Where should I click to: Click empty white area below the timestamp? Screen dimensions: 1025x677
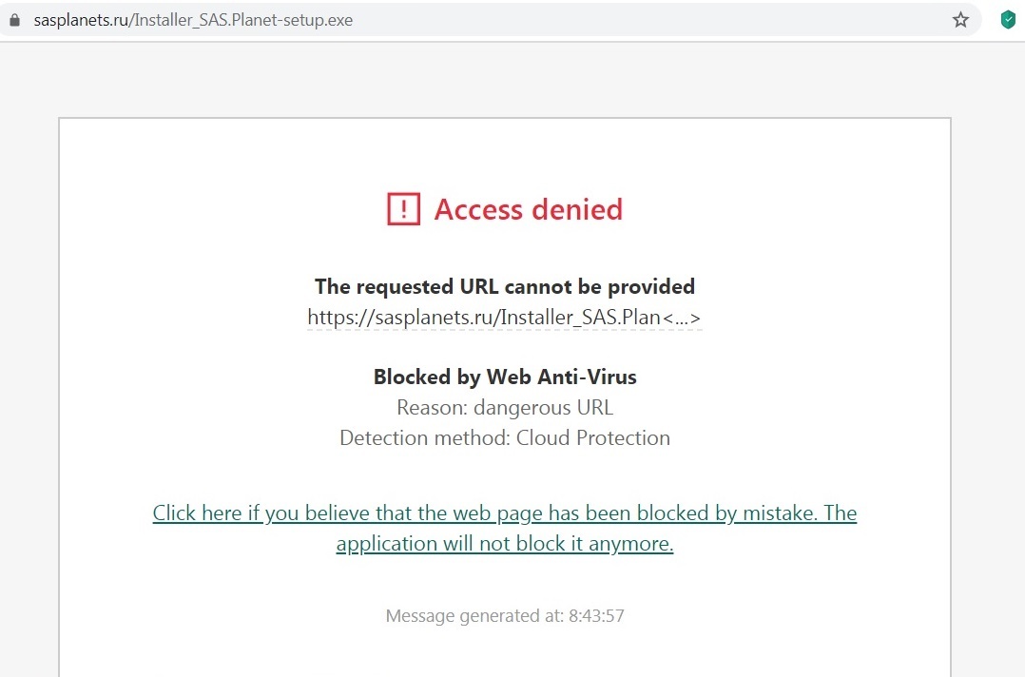505,656
